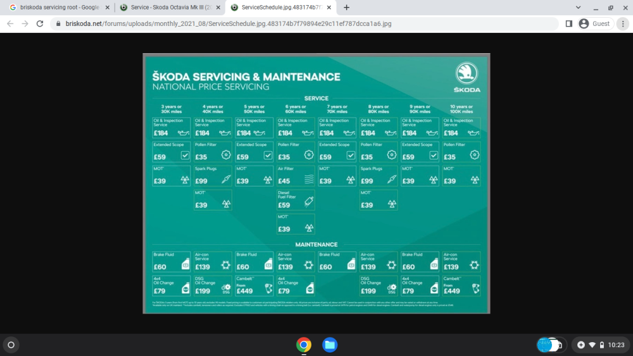Click the spark plug icon in the 4-year column
This screenshot has width=633, height=356.
[x=226, y=179]
